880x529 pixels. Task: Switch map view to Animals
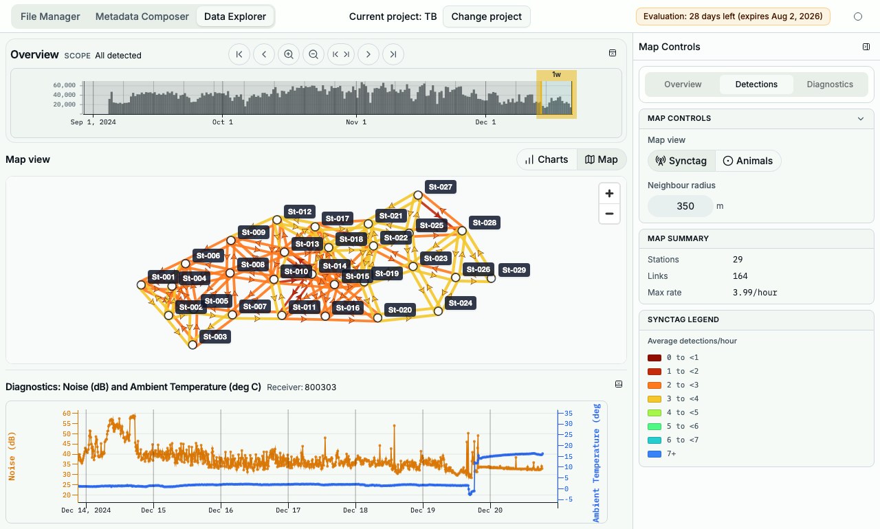pos(748,161)
